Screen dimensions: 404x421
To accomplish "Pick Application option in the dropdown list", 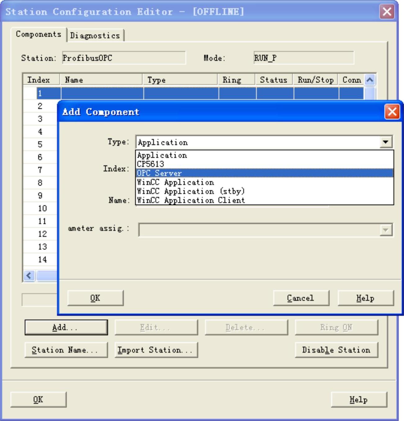I will (265, 155).
